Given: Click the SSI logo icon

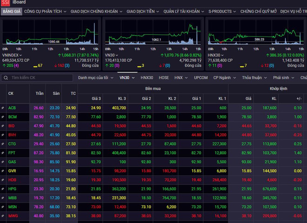Looking at the screenshot, I should 5,2.
